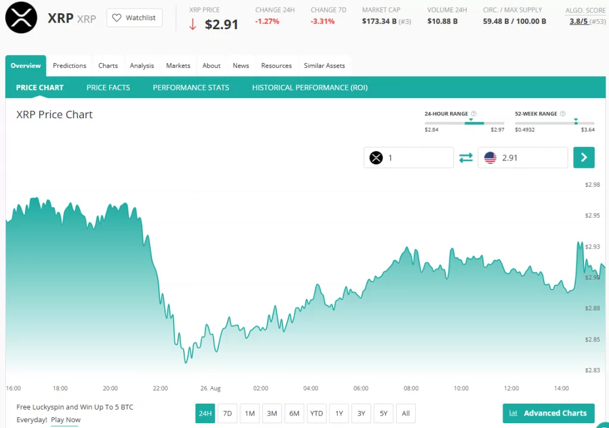The width and height of the screenshot is (609, 428).
Task: Click the green arrow convert button
Action: [583, 158]
